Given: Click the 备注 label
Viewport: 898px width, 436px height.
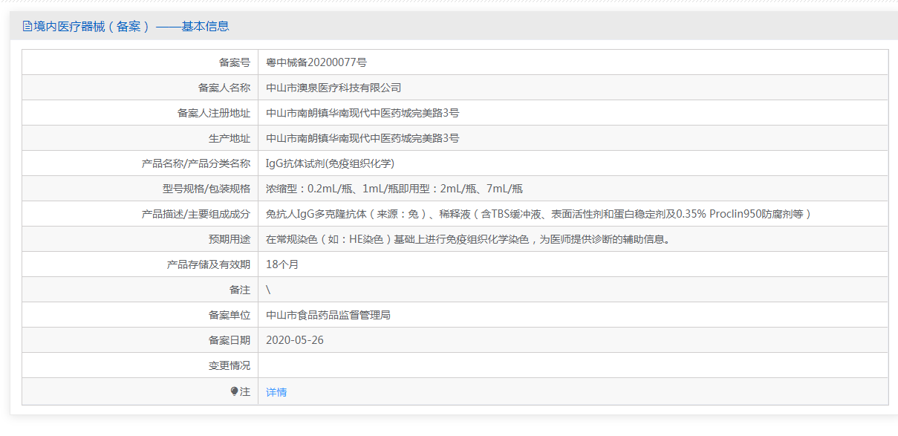Looking at the screenshot, I should click(240, 290).
